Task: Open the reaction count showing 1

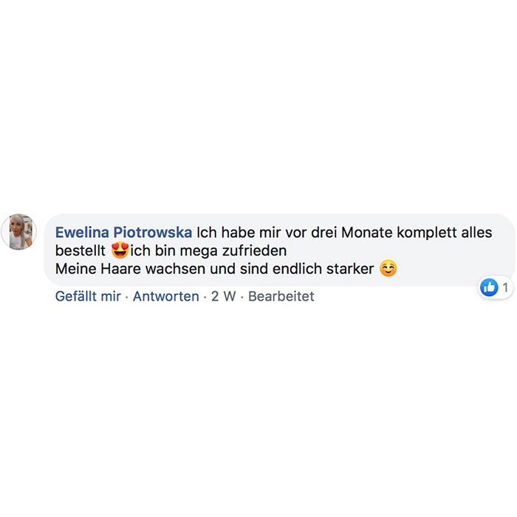Action: click(x=505, y=287)
